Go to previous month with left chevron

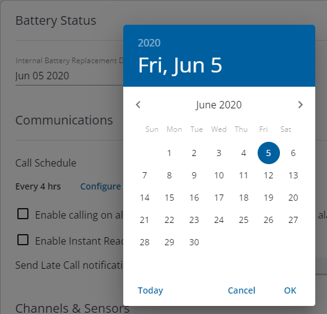coord(138,105)
